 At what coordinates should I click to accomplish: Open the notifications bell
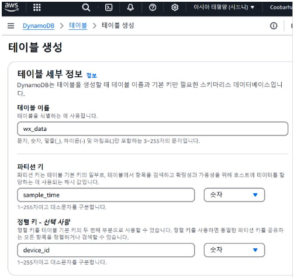pos(130,8)
